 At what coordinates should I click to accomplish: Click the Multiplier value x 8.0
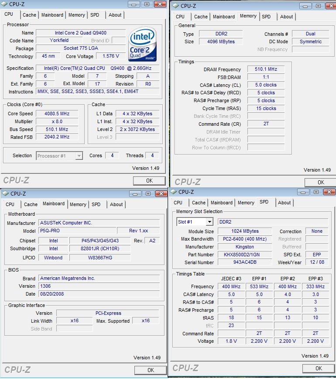[57, 121]
